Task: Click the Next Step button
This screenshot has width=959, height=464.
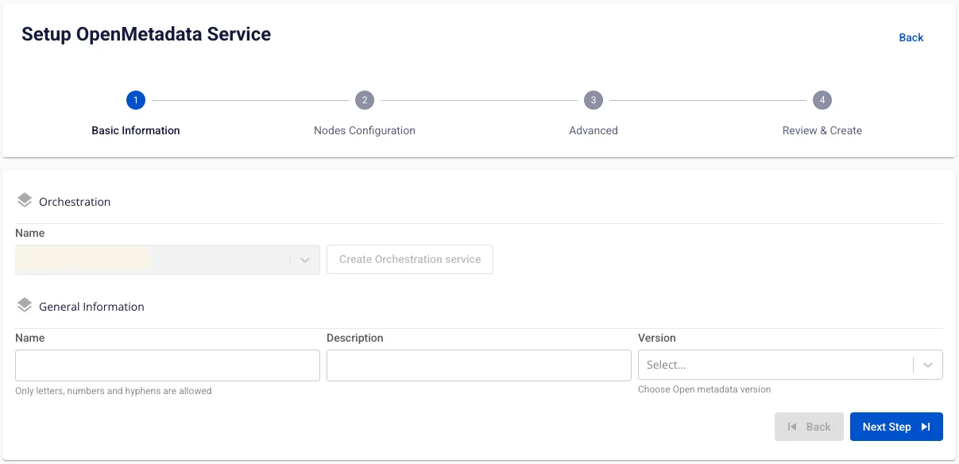Action: [896, 427]
